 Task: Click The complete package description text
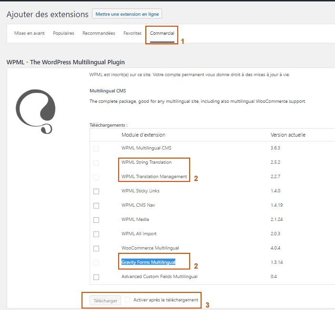[x=198, y=101]
